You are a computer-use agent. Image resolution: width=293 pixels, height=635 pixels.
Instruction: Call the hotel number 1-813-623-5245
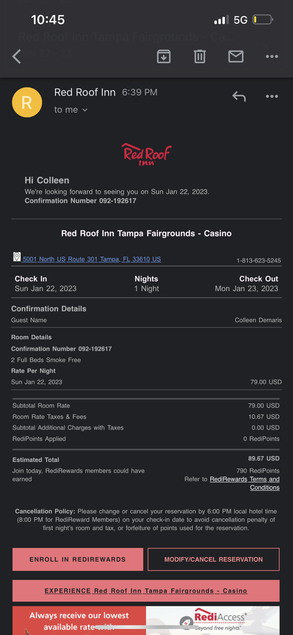[258, 261]
